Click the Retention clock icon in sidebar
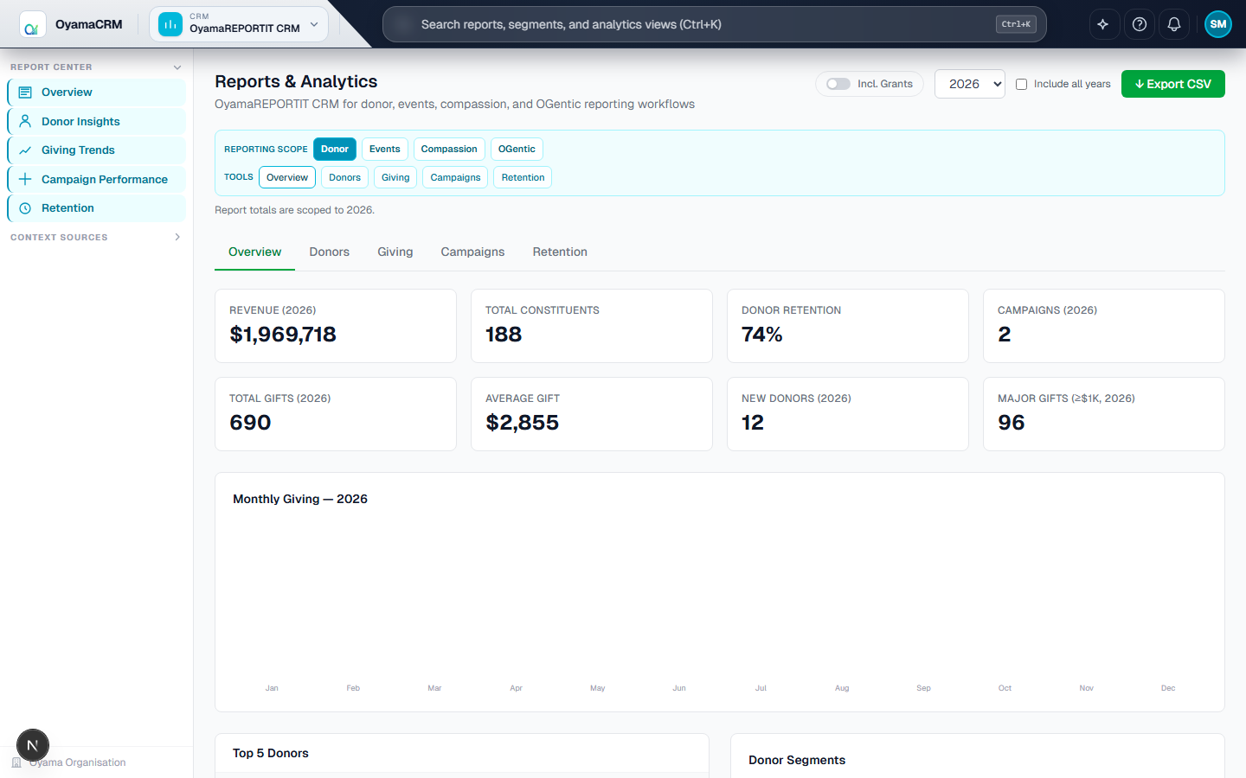The image size is (1246, 778). pyautogui.click(x=25, y=208)
